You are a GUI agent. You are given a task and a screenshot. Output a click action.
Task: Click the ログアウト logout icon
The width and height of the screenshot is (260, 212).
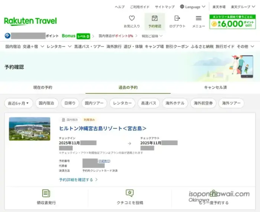[x=177, y=18]
